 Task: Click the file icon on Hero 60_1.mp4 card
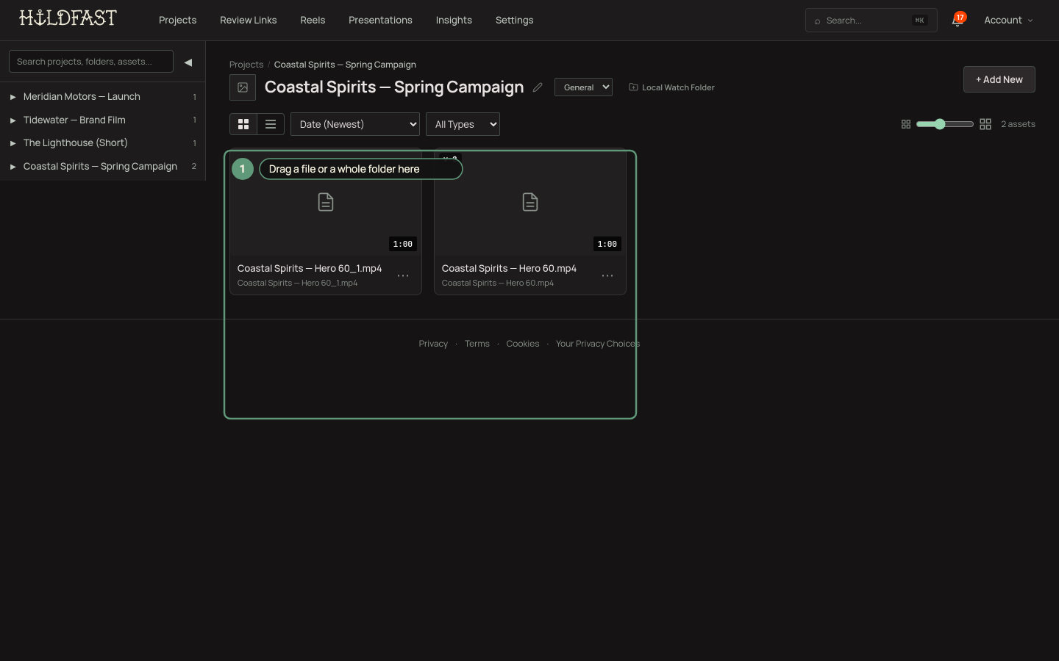coord(326,202)
